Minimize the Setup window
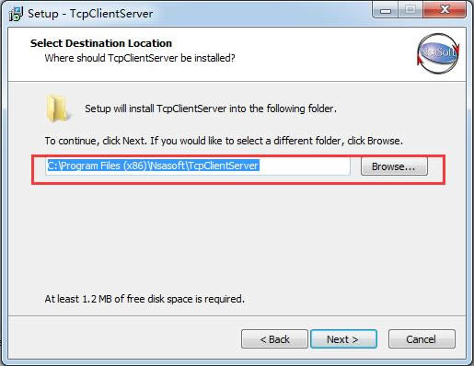 click(x=385, y=10)
